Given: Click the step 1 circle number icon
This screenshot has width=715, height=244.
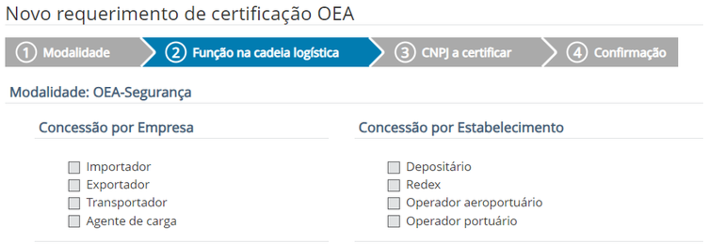Looking at the screenshot, I should 26,52.
